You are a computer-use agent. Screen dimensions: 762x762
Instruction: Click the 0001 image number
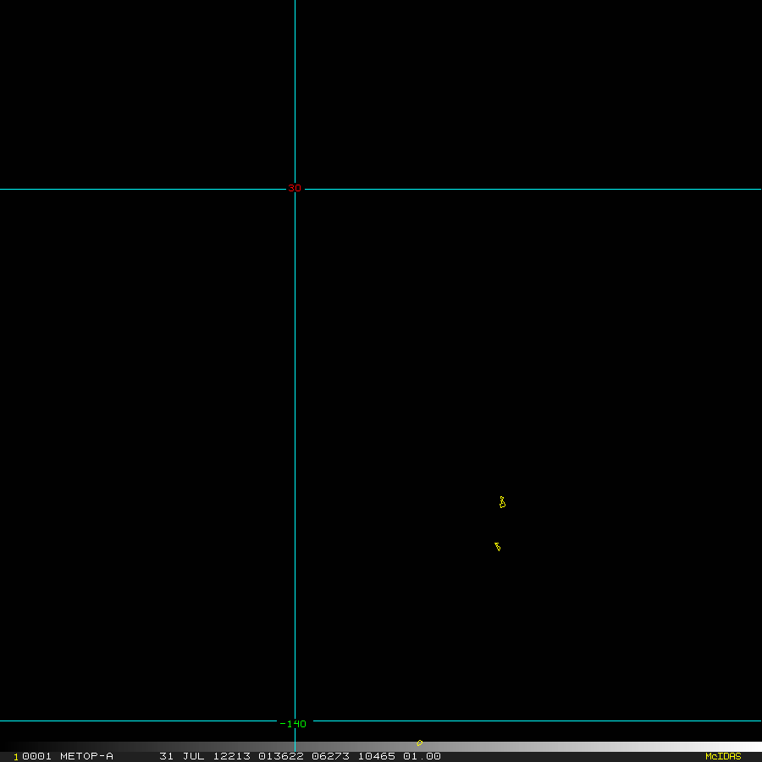pos(37,756)
